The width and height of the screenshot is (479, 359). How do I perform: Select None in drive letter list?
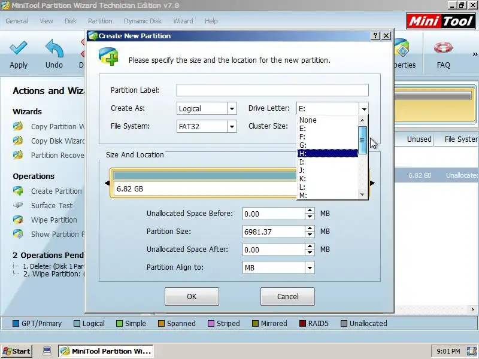(x=328, y=120)
